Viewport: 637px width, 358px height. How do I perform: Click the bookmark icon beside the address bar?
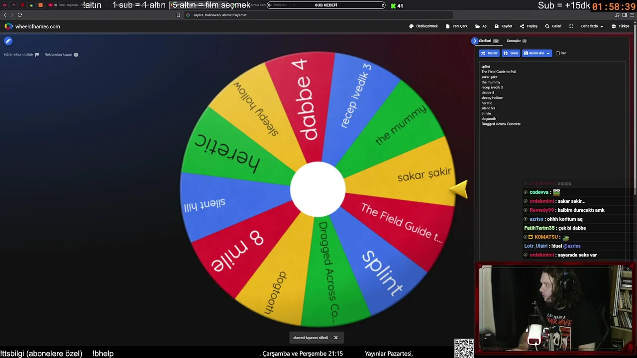click(179, 15)
